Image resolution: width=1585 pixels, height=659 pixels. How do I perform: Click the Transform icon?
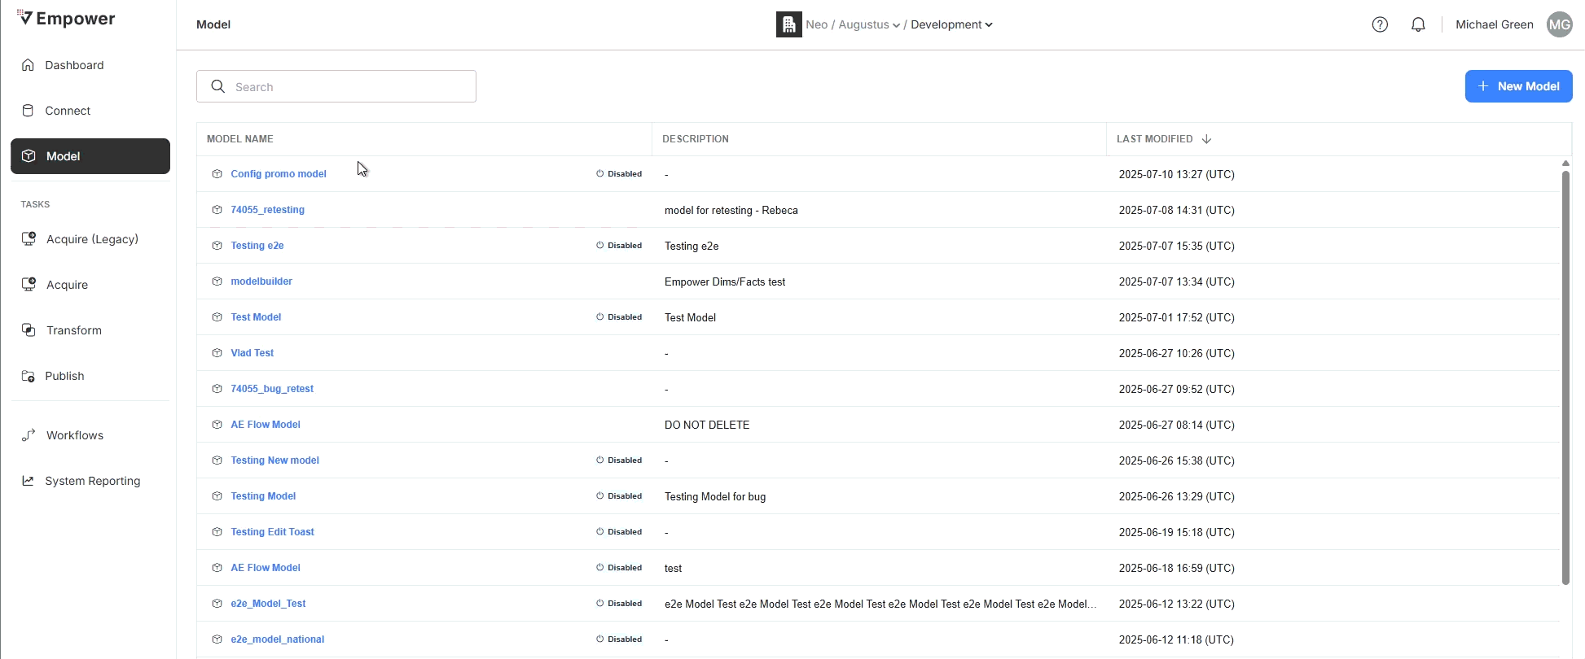pos(29,330)
